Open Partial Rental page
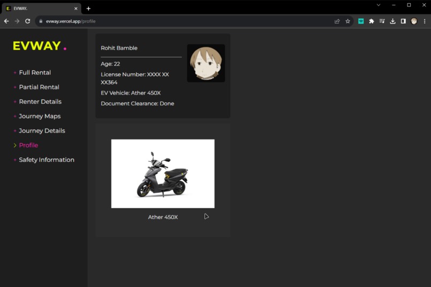The width and height of the screenshot is (431, 287). (39, 87)
